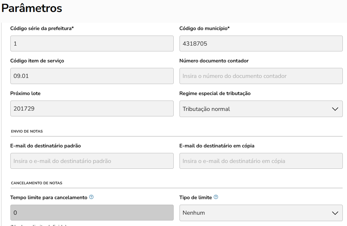Click the "Regime especial de tributação" label
The width and height of the screenshot is (347, 226).
coord(215,93)
